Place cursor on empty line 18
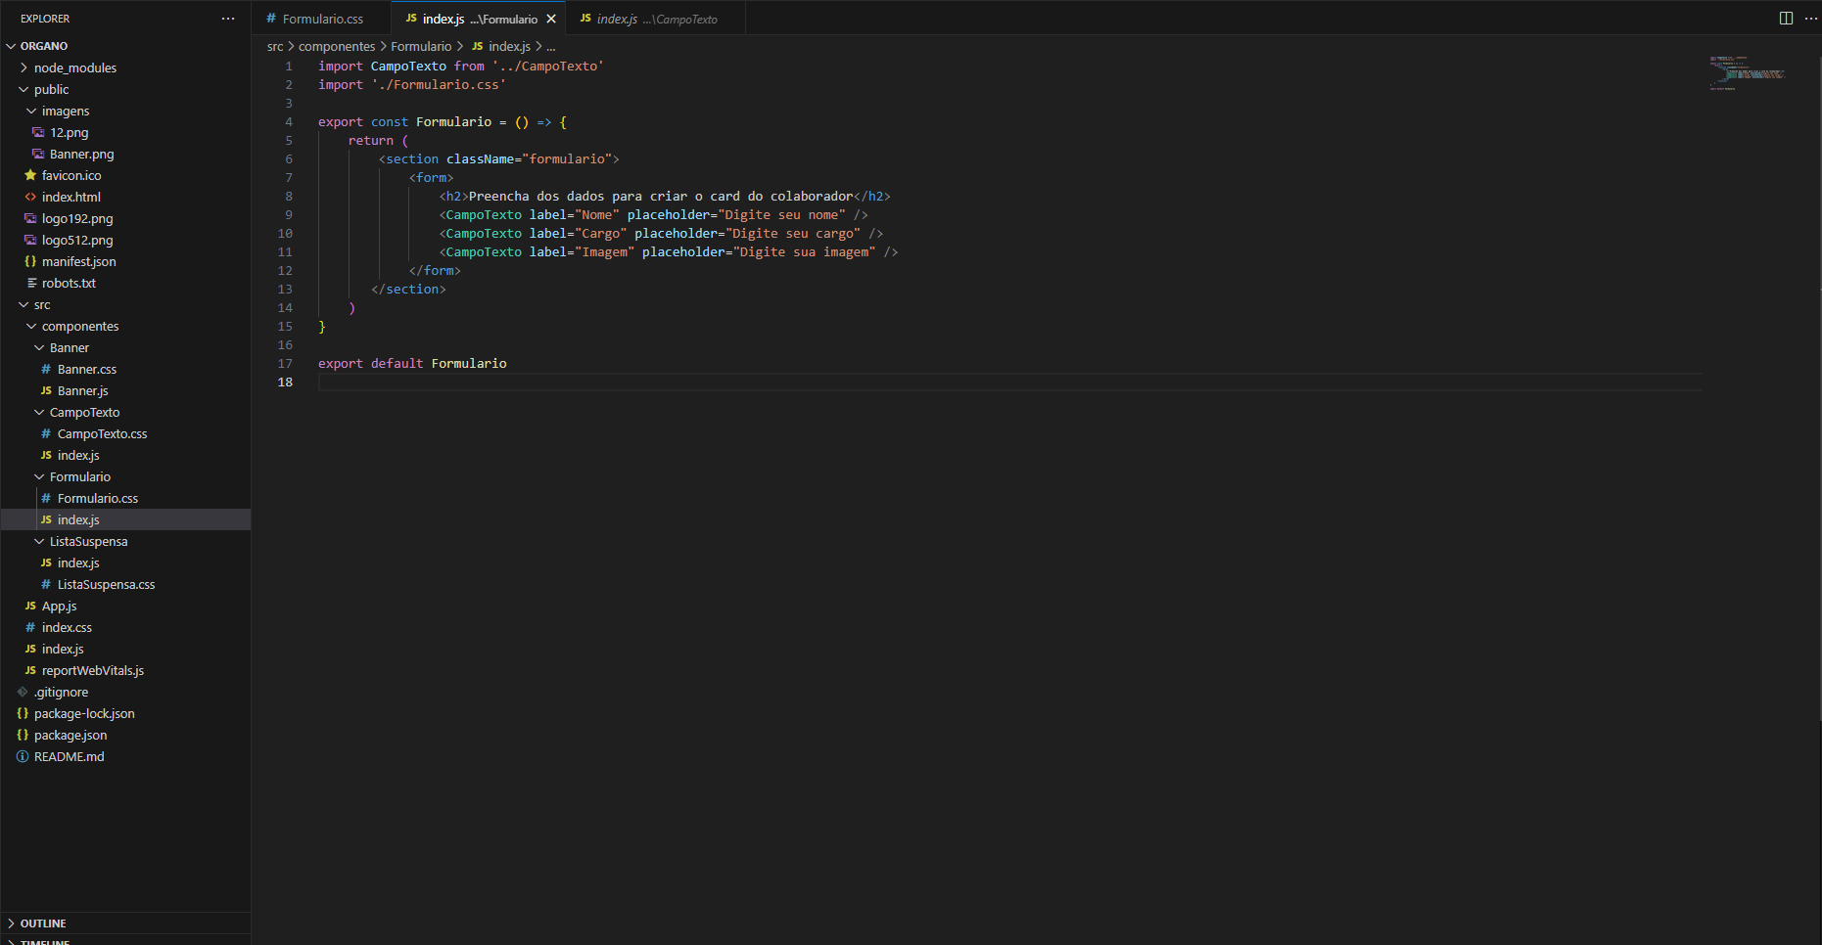Image resolution: width=1822 pixels, height=945 pixels. click(1008, 382)
